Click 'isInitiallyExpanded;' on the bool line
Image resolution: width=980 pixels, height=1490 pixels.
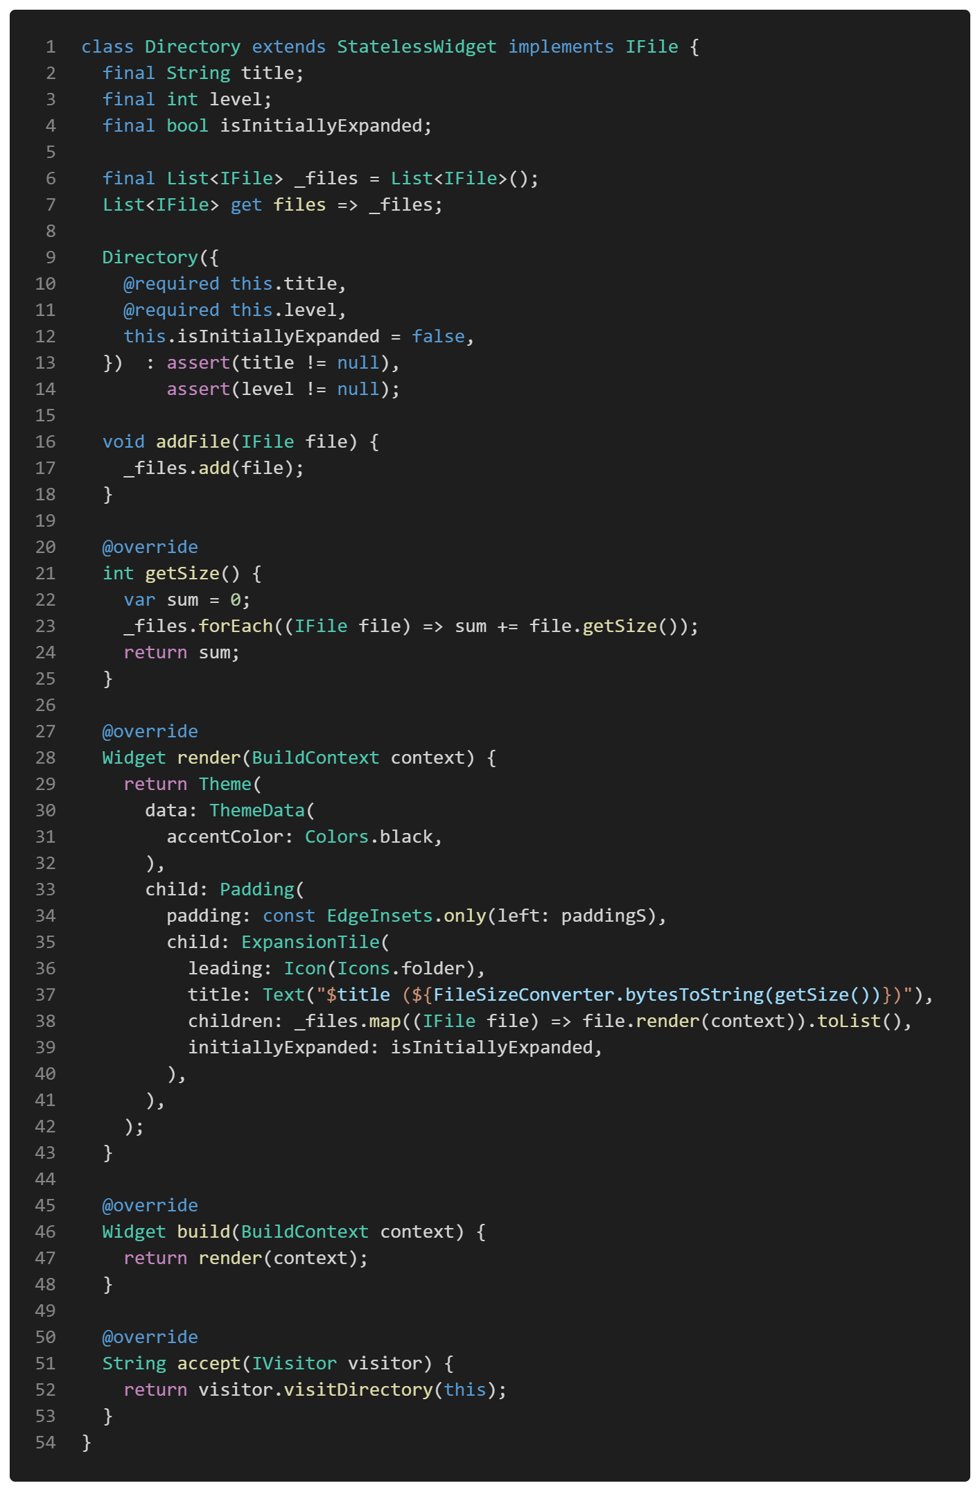click(x=326, y=126)
